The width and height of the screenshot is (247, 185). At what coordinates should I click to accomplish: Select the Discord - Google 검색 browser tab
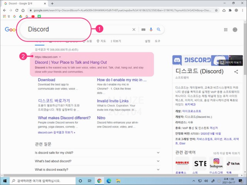pyautogui.click(x=25, y=3)
